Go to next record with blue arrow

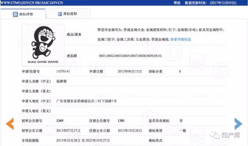pos(238,124)
